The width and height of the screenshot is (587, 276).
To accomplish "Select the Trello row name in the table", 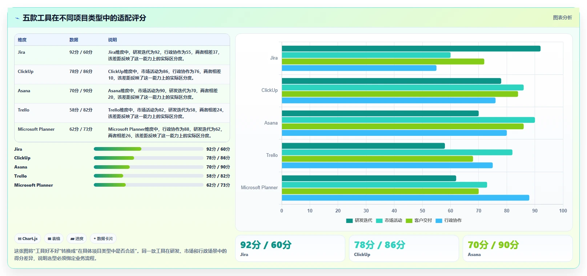I will point(24,110).
